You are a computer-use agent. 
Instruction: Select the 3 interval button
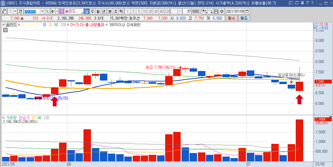[133, 11]
